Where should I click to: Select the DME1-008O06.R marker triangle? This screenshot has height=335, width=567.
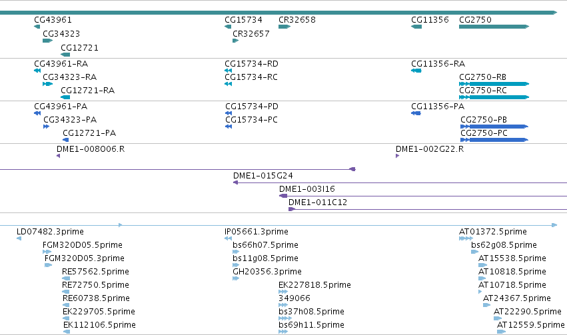(58, 156)
